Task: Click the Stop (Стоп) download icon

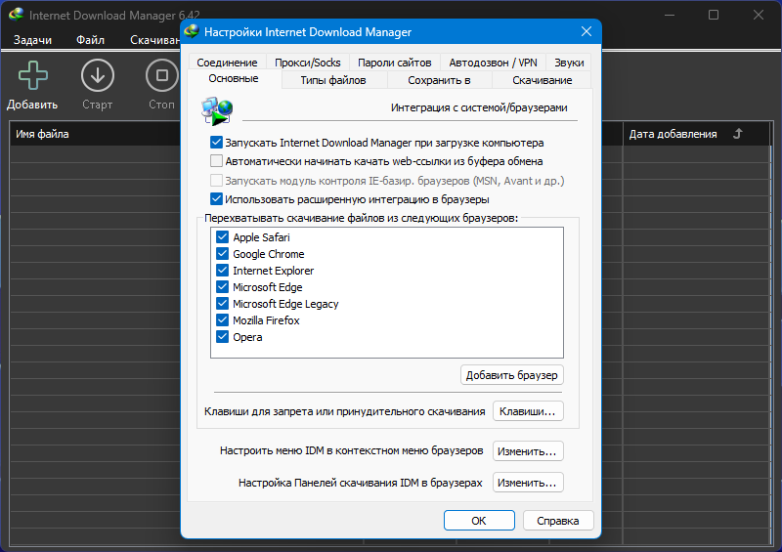Action: pyautogui.click(x=161, y=75)
